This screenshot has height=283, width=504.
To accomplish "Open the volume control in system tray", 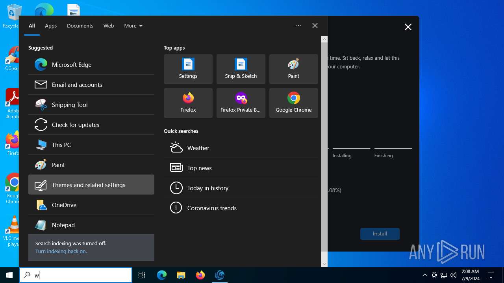I will point(453,275).
